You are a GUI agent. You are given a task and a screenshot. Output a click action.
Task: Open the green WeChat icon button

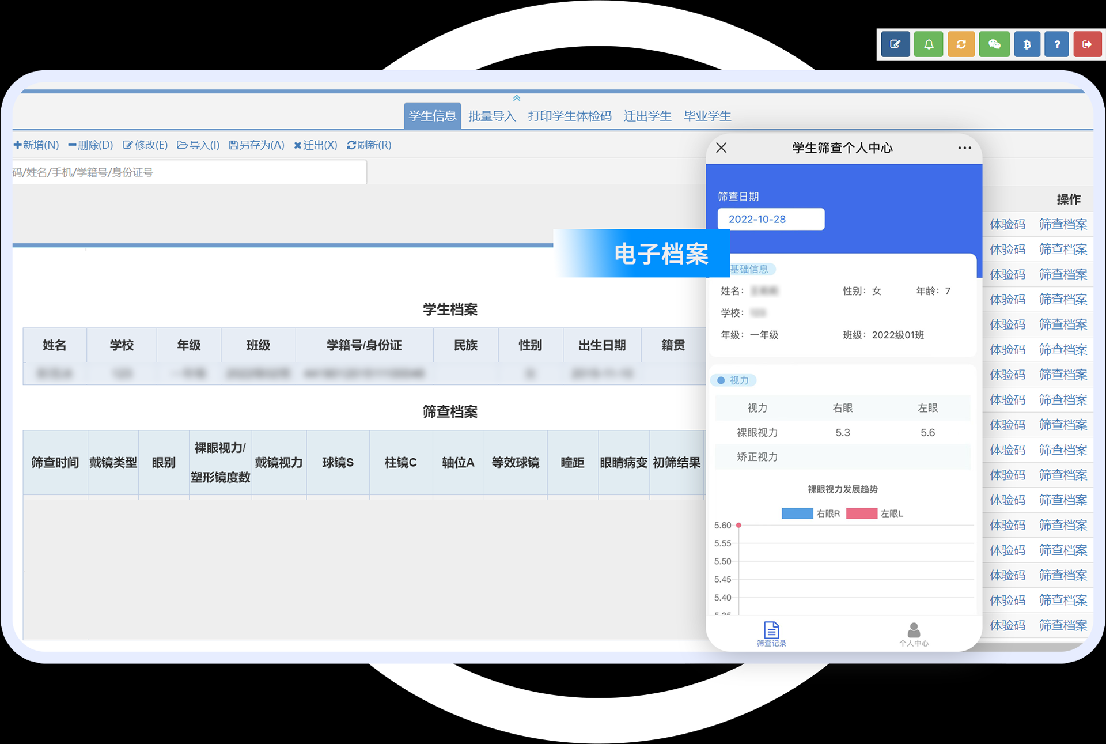click(994, 44)
